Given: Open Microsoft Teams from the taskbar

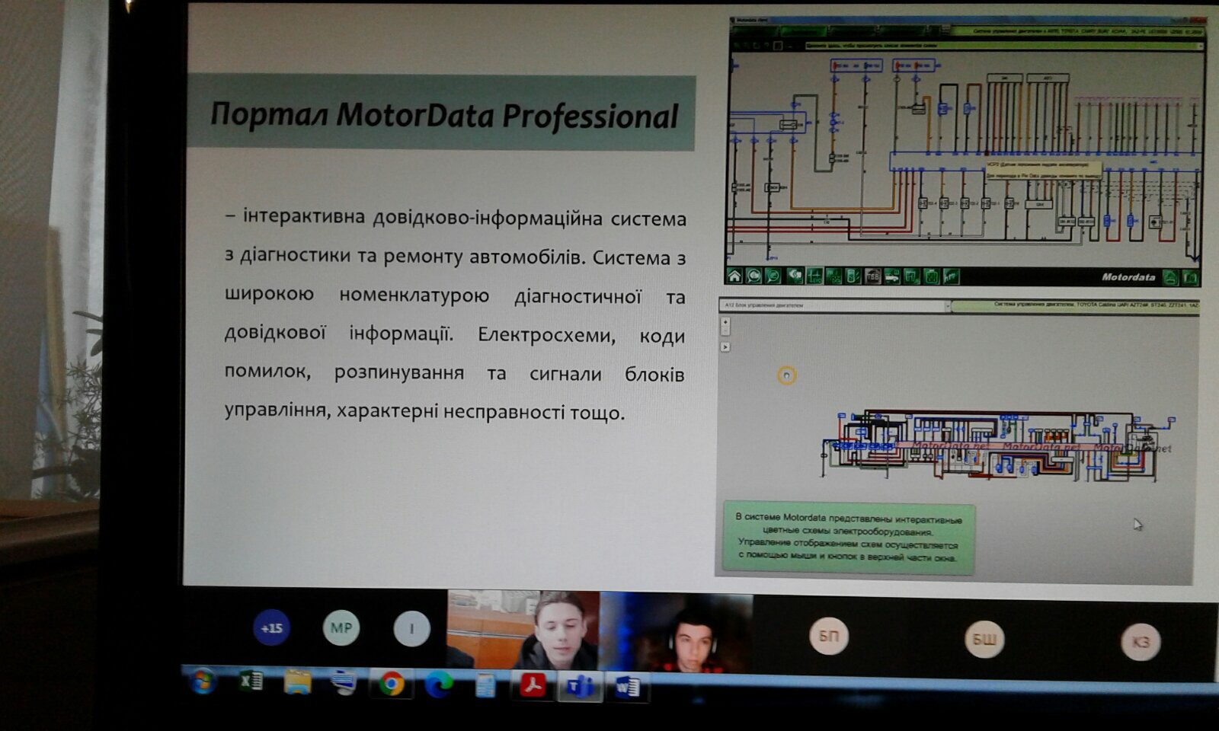Looking at the screenshot, I should click(579, 687).
